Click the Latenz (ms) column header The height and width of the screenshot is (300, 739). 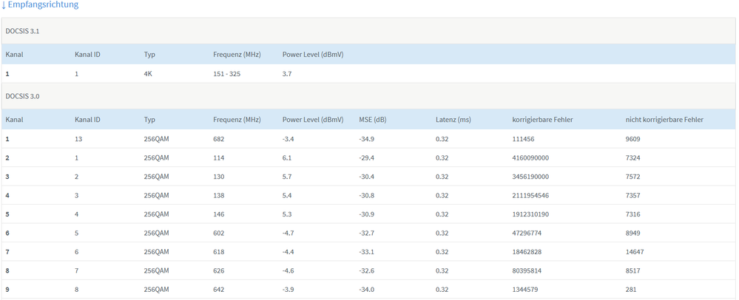click(x=453, y=119)
